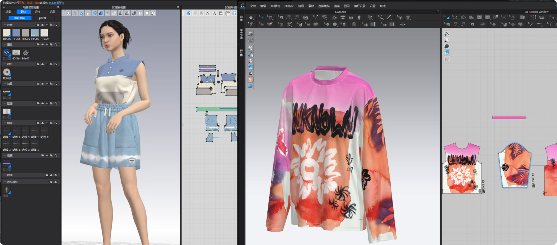Collapse the 织物 fabric section
The image size is (557, 245).
coord(4,25)
